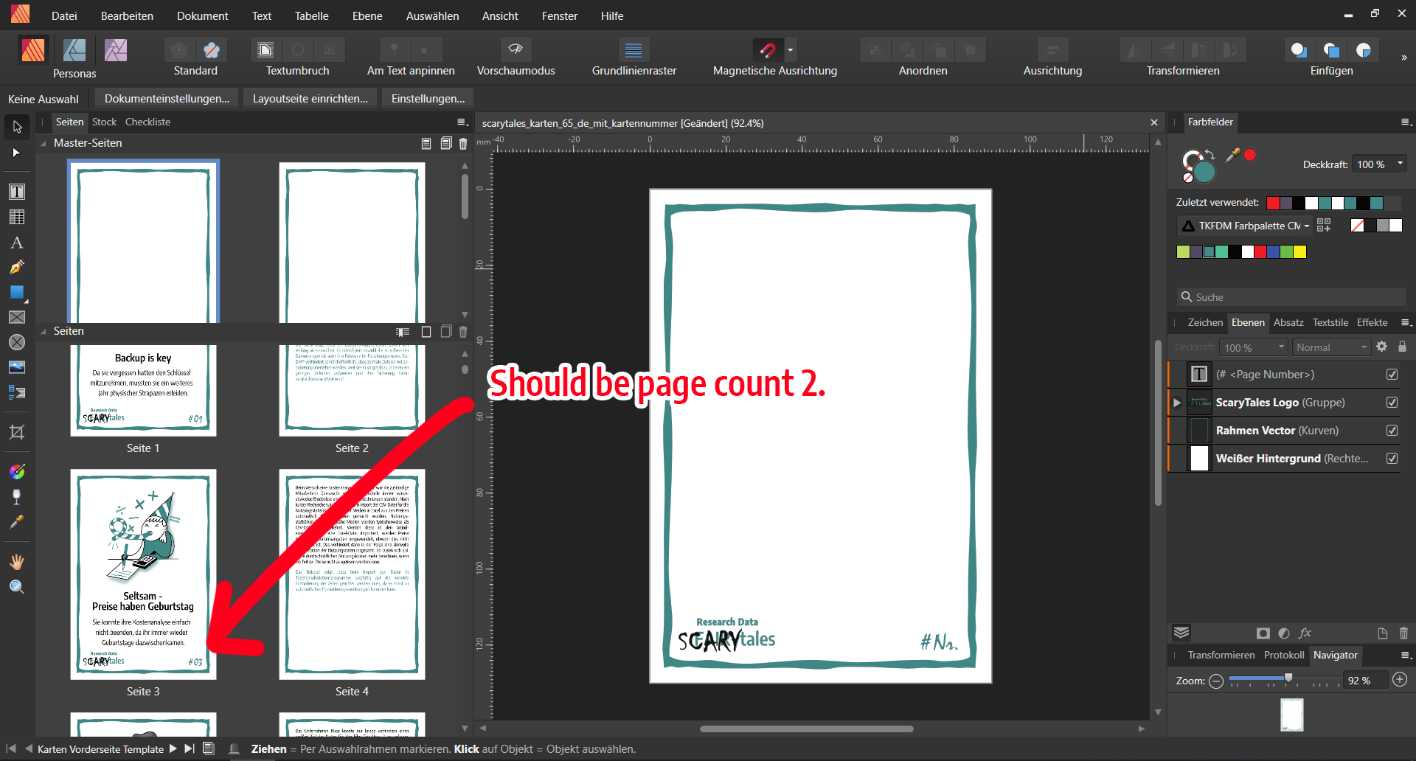Click the Vorschaumodus preview icon

point(516,49)
